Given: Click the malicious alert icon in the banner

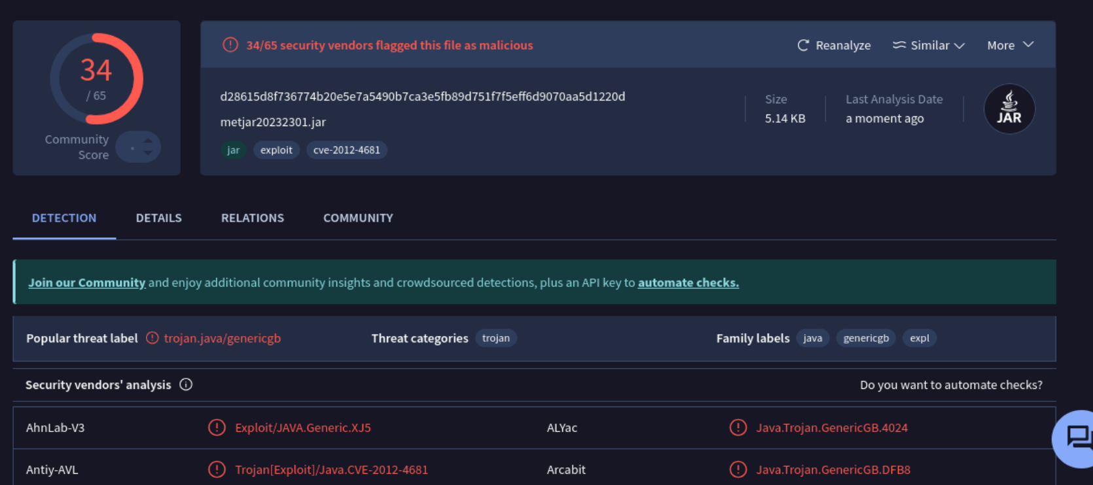Looking at the screenshot, I should point(230,45).
